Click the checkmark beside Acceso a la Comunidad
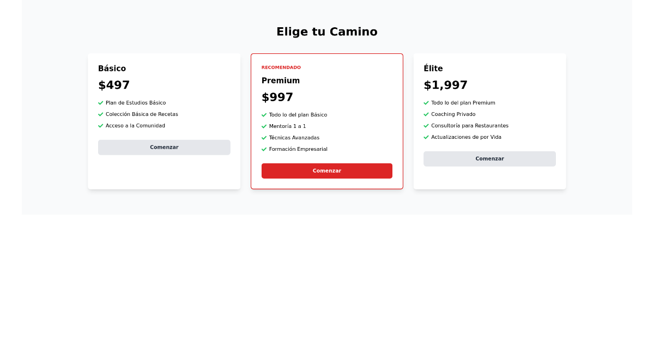The image size is (654, 343). (100, 125)
